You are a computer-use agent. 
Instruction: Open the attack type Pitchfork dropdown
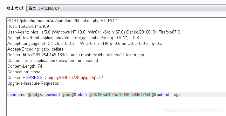(126, 8)
